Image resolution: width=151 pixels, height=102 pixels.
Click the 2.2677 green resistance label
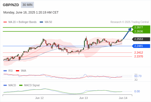[141, 27]
